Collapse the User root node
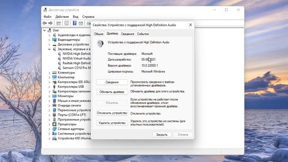The width and height of the screenshot is (288, 162). tap(45, 30)
